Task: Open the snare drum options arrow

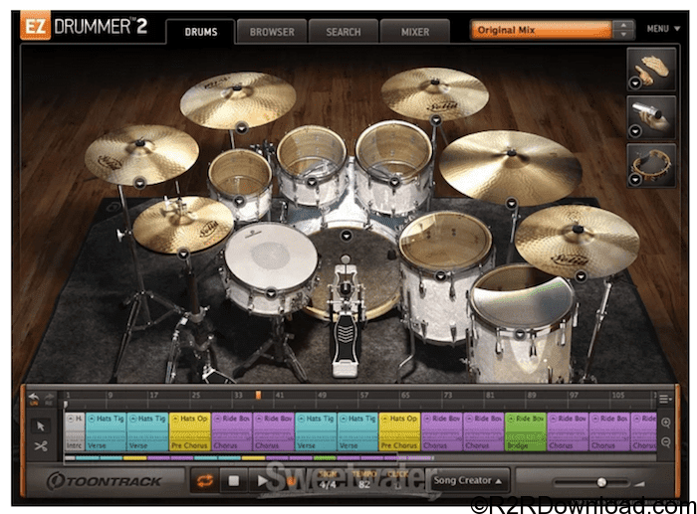Action: click(x=271, y=293)
